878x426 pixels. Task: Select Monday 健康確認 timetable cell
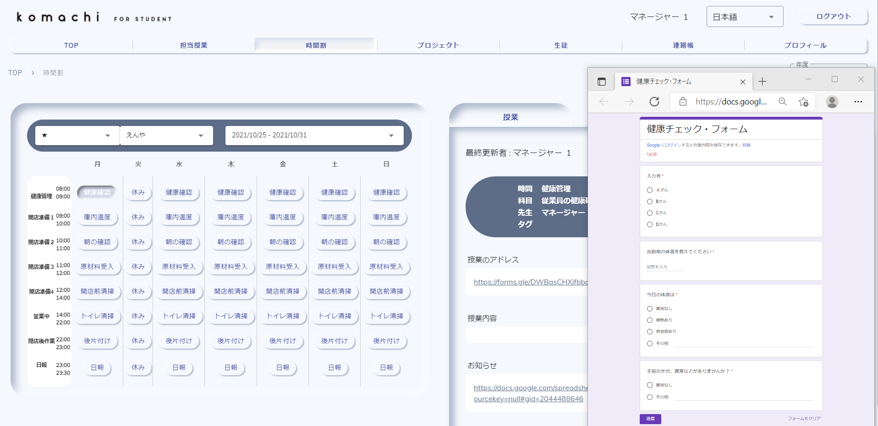point(97,192)
